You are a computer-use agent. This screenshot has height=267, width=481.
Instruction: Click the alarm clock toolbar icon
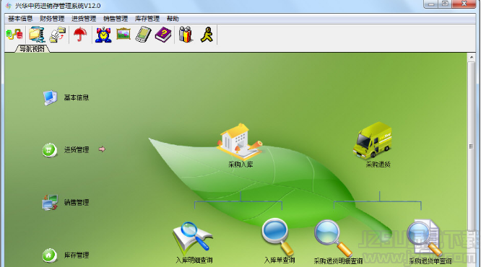click(x=103, y=35)
